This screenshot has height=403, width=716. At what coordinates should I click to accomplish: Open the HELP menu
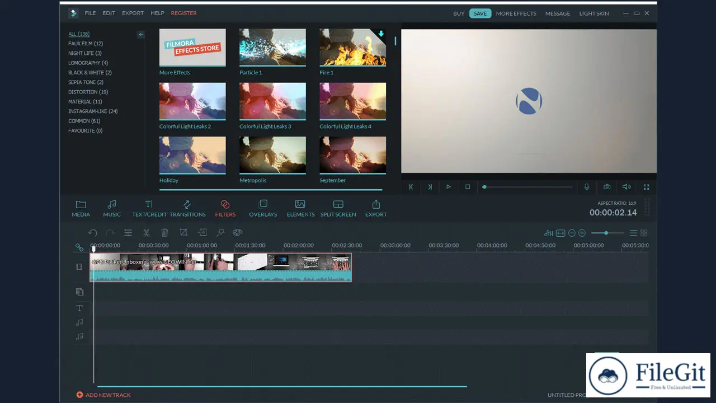[157, 13]
